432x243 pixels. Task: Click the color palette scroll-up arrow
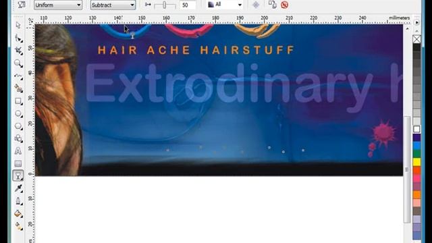pyautogui.click(x=417, y=30)
